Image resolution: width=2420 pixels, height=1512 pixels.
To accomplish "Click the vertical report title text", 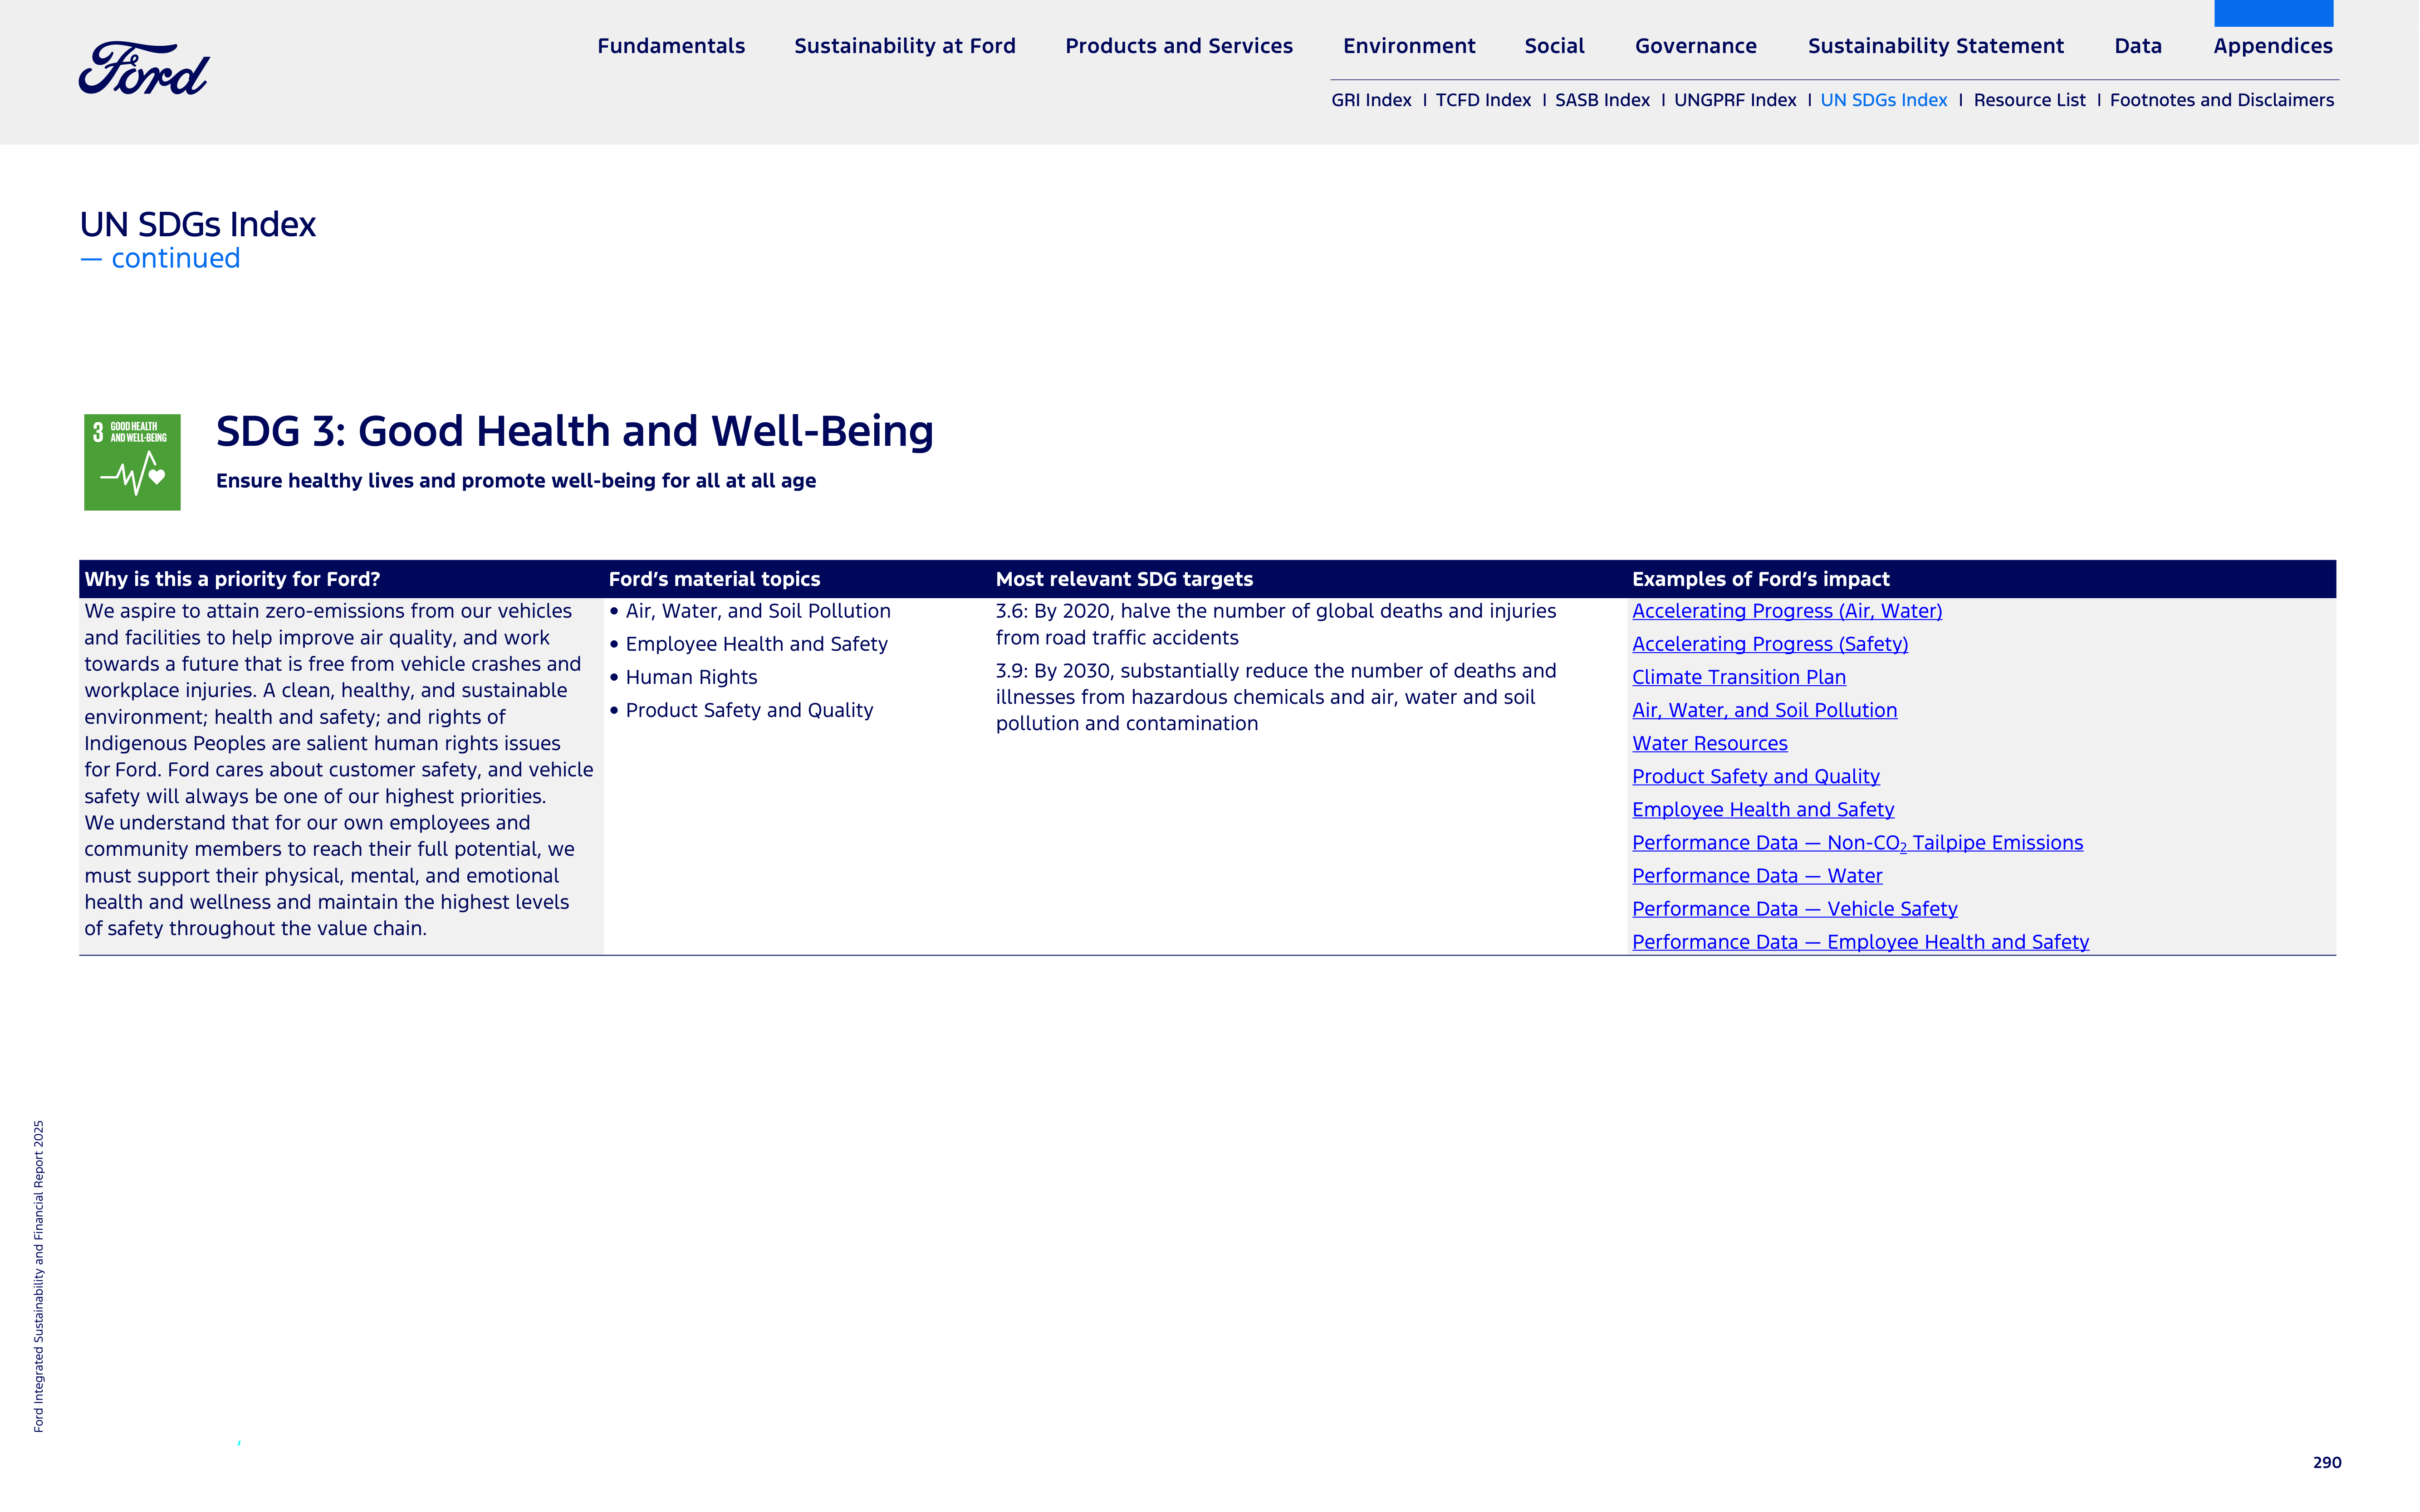I will point(39,1276).
